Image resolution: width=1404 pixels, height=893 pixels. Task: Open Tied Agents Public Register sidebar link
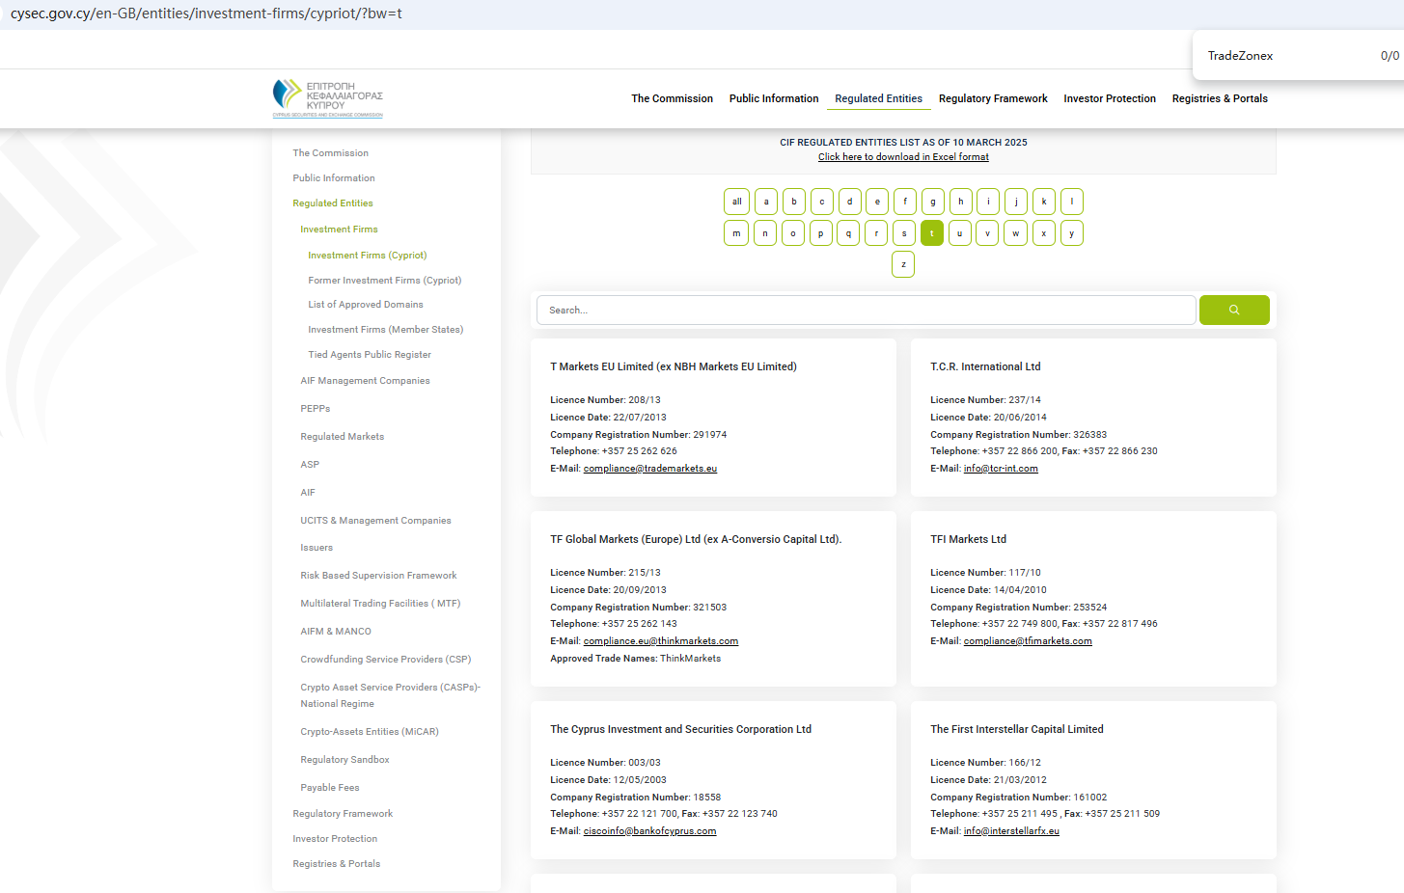(x=369, y=355)
